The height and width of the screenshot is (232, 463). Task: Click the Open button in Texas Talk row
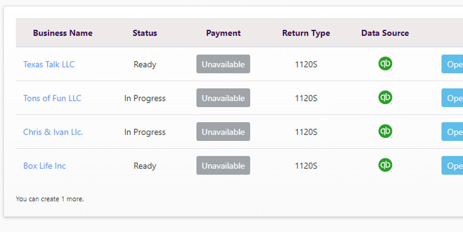tap(452, 64)
